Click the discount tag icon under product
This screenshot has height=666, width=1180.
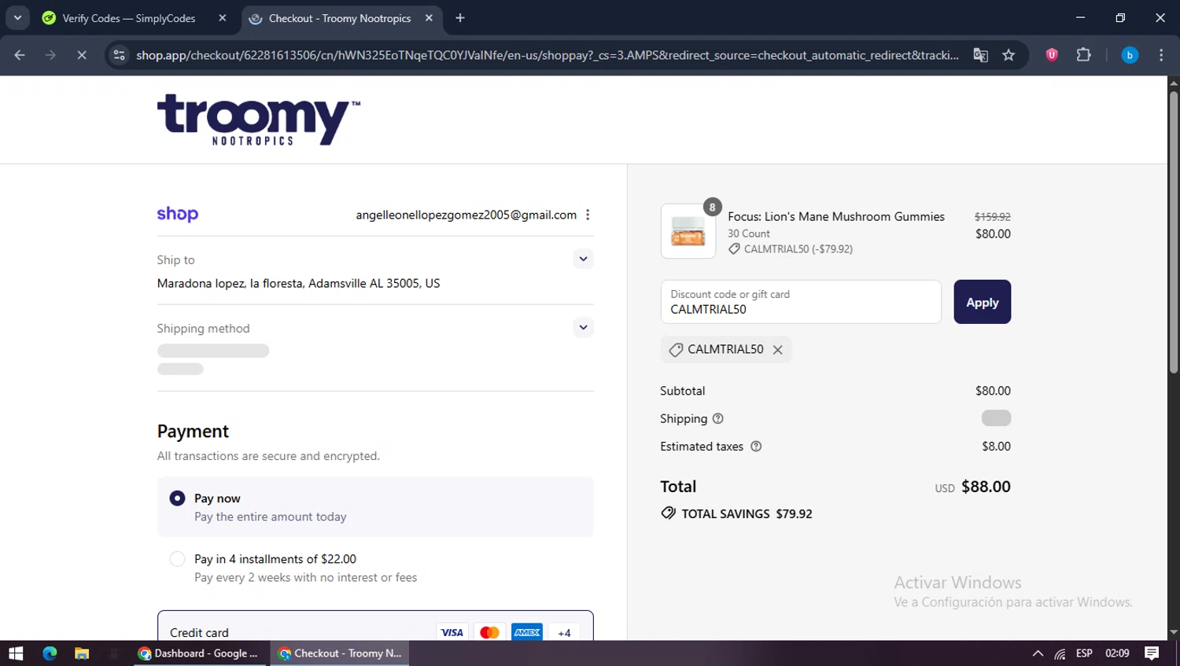point(734,248)
